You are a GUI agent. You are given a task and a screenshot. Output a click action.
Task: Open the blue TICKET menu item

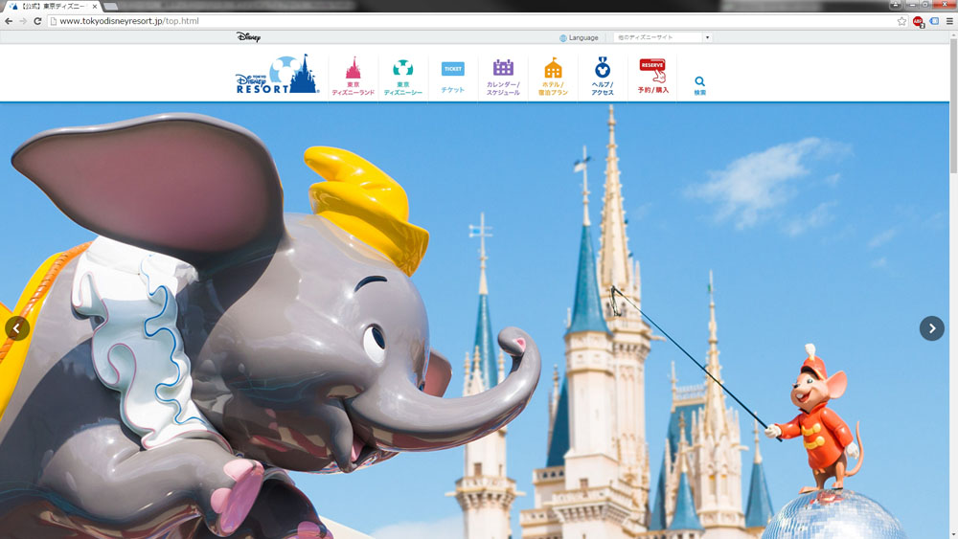click(453, 77)
